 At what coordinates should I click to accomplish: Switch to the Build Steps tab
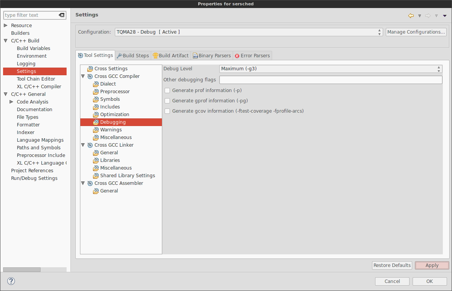click(x=133, y=56)
